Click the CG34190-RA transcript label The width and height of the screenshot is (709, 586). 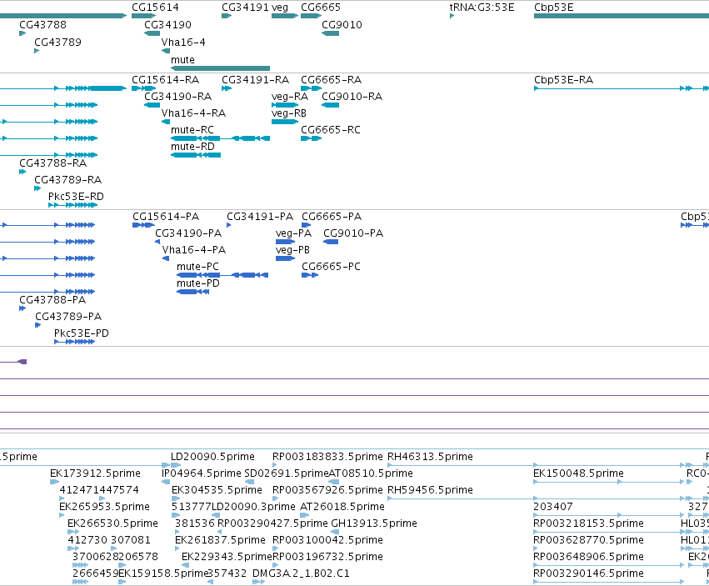(x=178, y=97)
